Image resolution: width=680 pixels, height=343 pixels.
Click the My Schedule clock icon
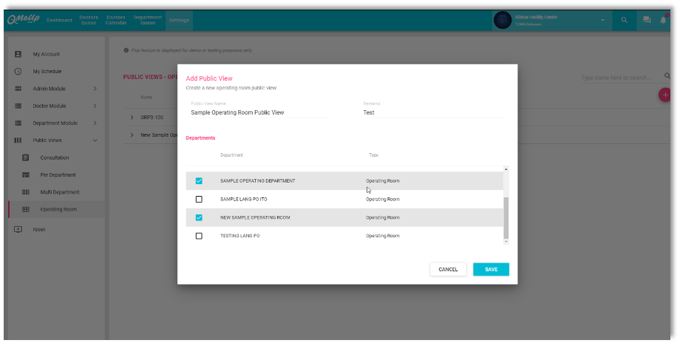(x=18, y=72)
